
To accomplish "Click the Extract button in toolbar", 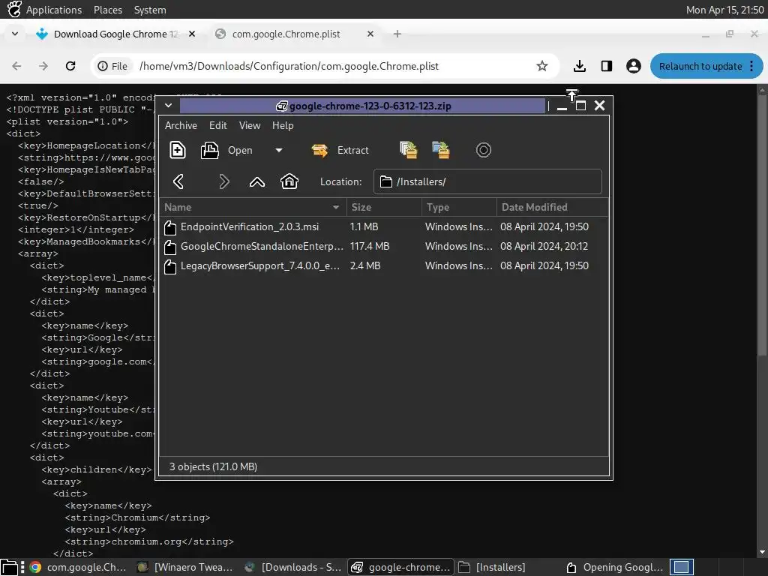I will coord(340,150).
